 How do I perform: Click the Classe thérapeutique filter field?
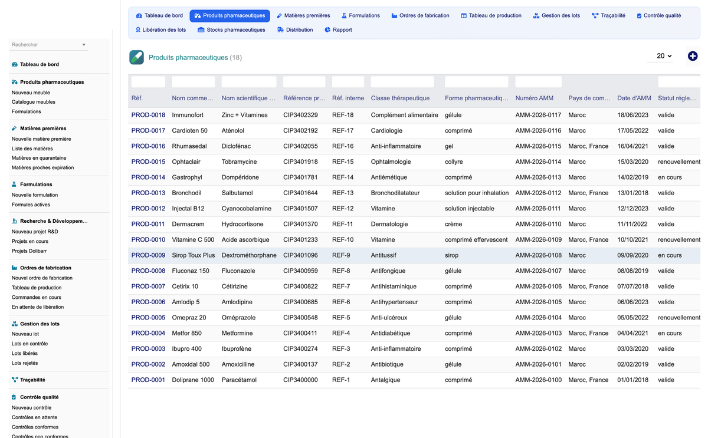coord(402,82)
